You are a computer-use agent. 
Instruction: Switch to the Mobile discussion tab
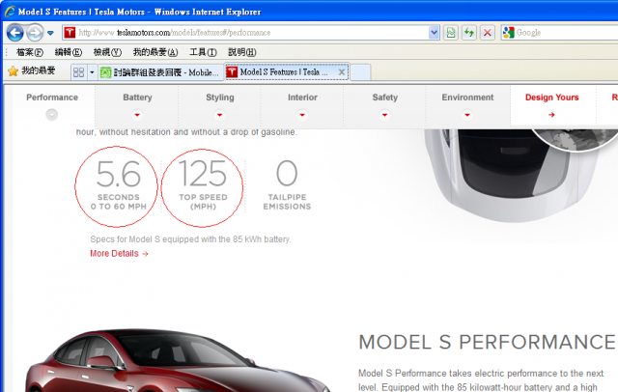(x=161, y=72)
